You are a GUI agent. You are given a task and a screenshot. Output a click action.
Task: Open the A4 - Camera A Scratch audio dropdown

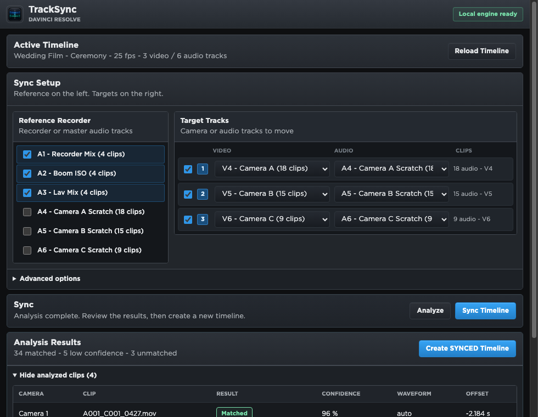tap(391, 169)
